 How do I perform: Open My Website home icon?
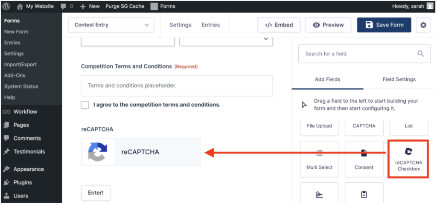tap(20, 6)
